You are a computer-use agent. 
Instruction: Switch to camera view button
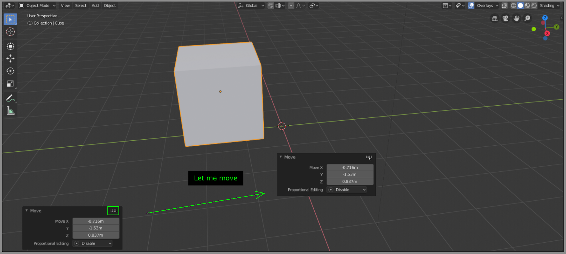pos(505,18)
